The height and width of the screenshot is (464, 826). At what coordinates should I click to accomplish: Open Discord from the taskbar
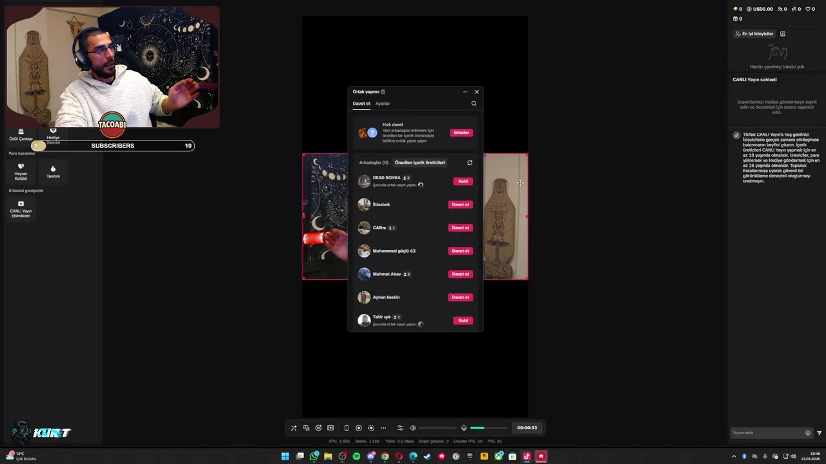pyautogui.click(x=371, y=456)
